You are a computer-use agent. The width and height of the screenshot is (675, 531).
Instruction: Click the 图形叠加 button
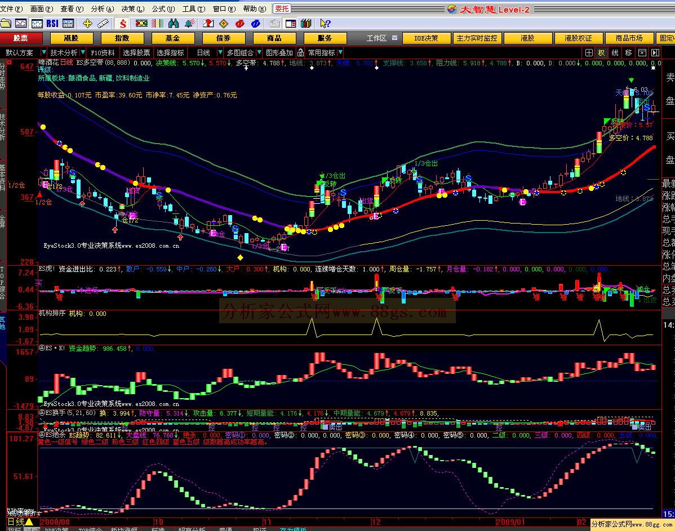point(279,52)
